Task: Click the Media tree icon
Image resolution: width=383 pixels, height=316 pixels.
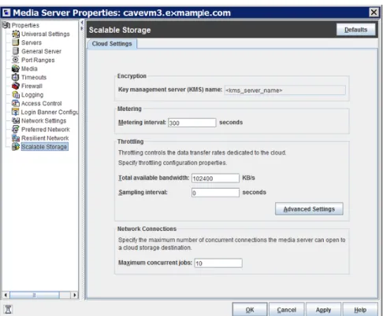Action: 16,68
